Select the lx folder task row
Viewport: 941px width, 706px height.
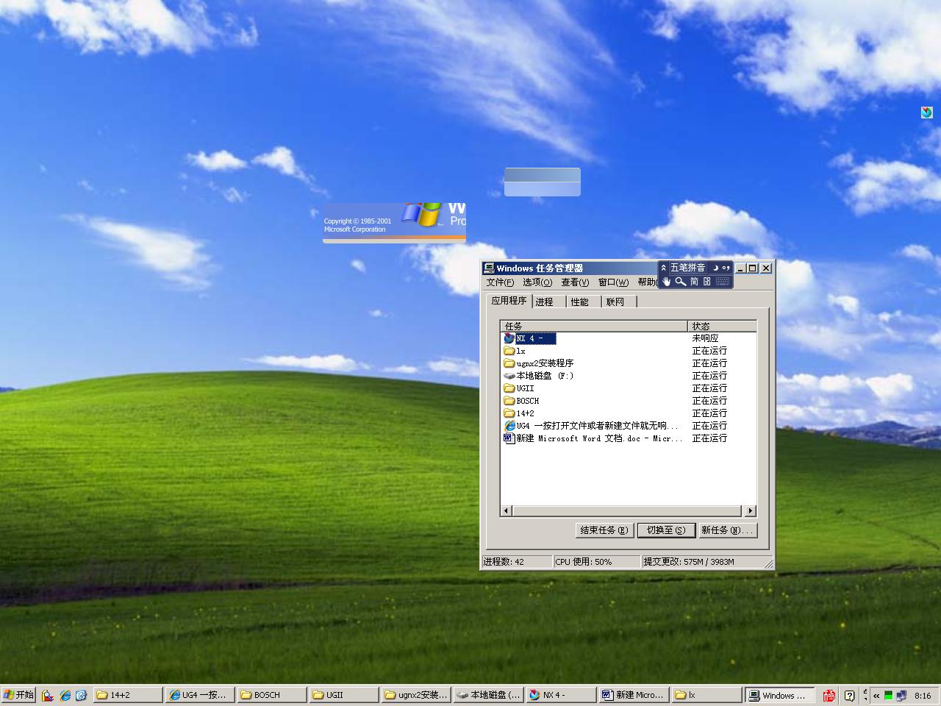click(629, 351)
